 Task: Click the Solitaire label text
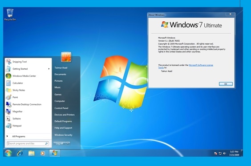pos(16,119)
